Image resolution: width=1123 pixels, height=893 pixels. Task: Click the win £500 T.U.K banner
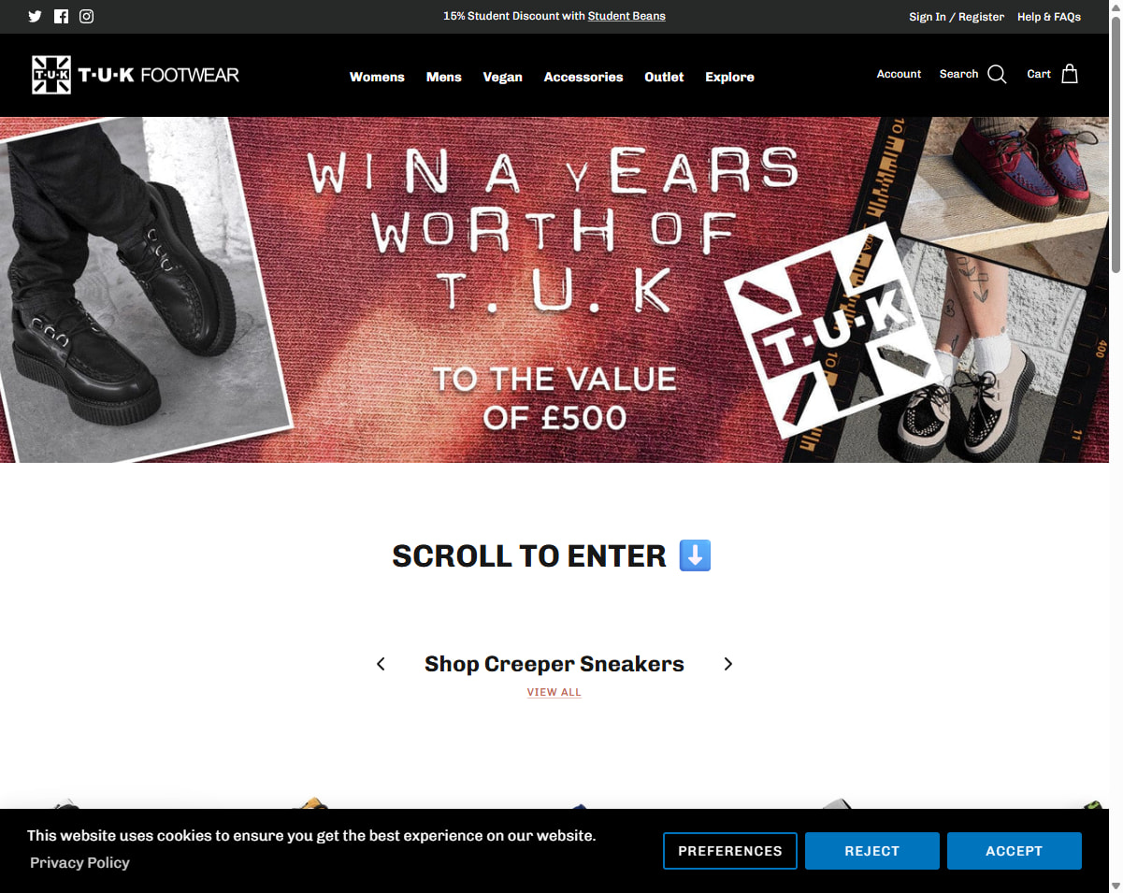pyautogui.click(x=555, y=290)
